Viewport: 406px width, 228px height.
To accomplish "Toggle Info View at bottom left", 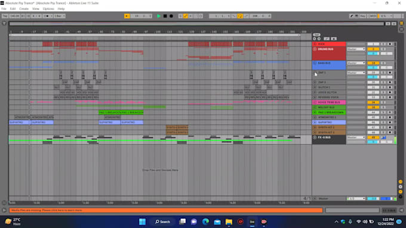I will (4, 210).
